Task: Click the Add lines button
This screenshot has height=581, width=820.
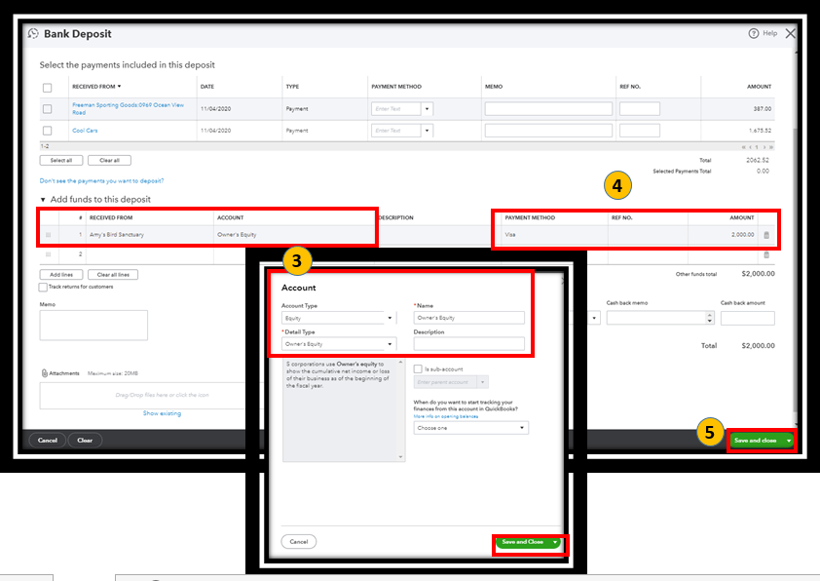Action: point(61,274)
